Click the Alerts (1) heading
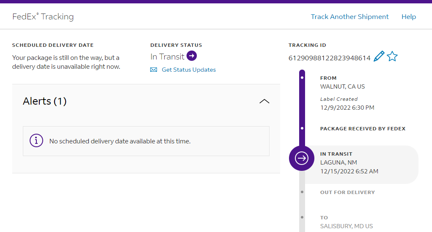This screenshot has width=432, height=232. [44, 101]
